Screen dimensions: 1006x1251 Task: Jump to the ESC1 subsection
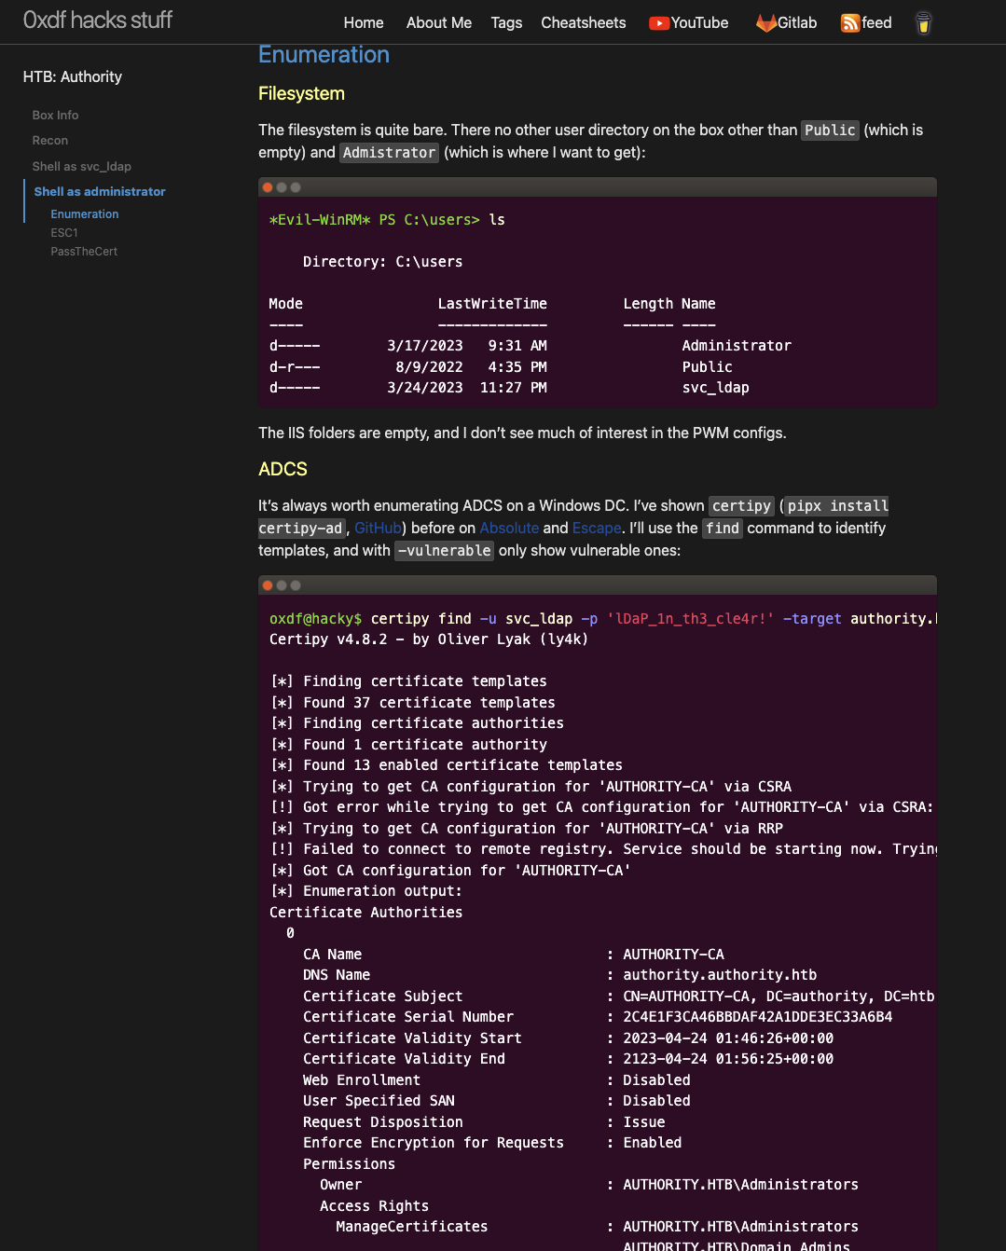(x=64, y=232)
